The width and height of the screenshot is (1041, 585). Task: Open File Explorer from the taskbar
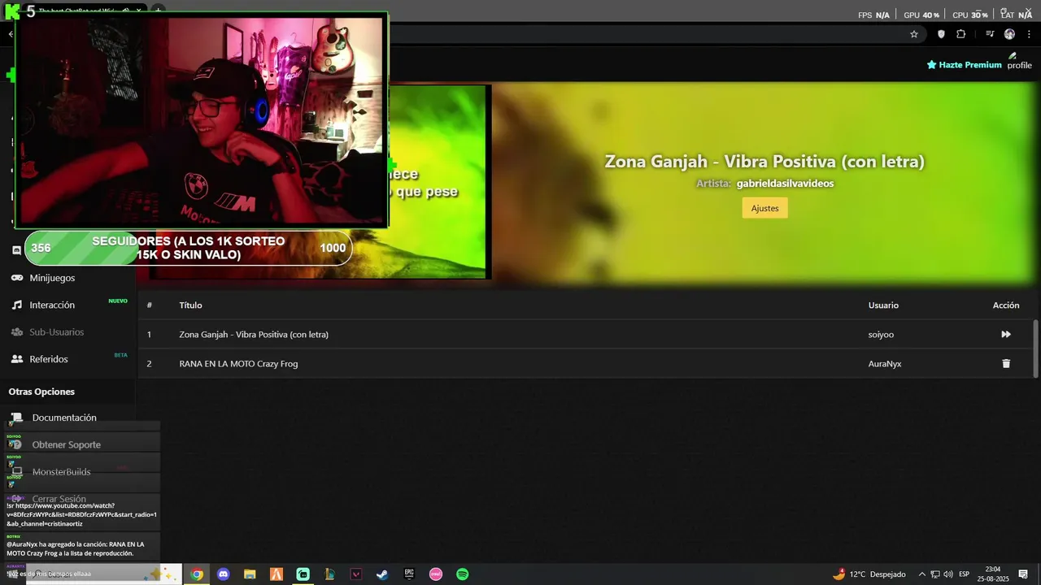click(x=250, y=574)
